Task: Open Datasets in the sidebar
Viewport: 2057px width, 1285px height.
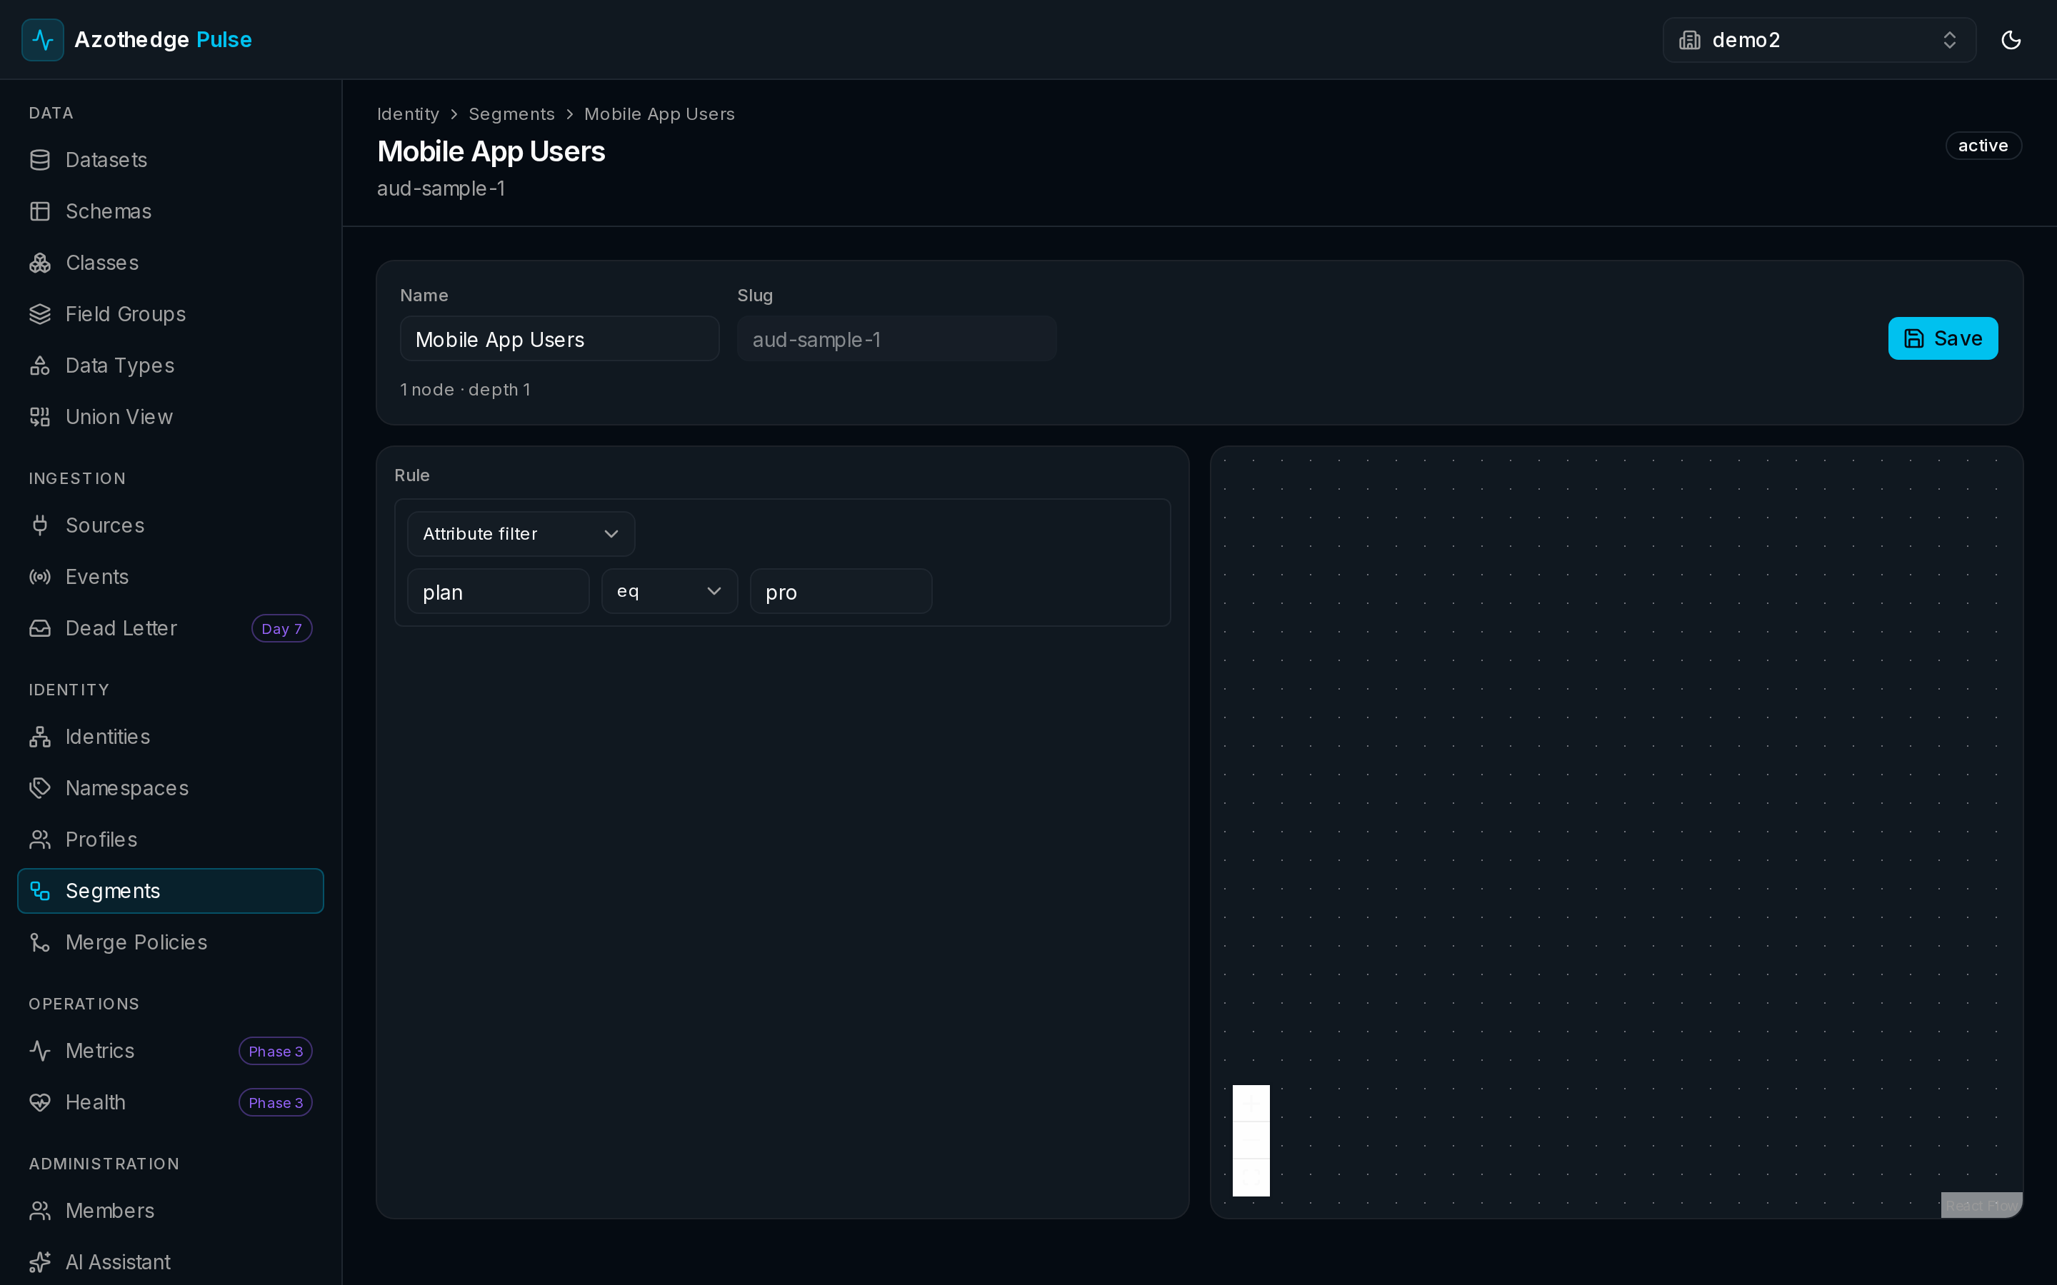Action: [170, 160]
